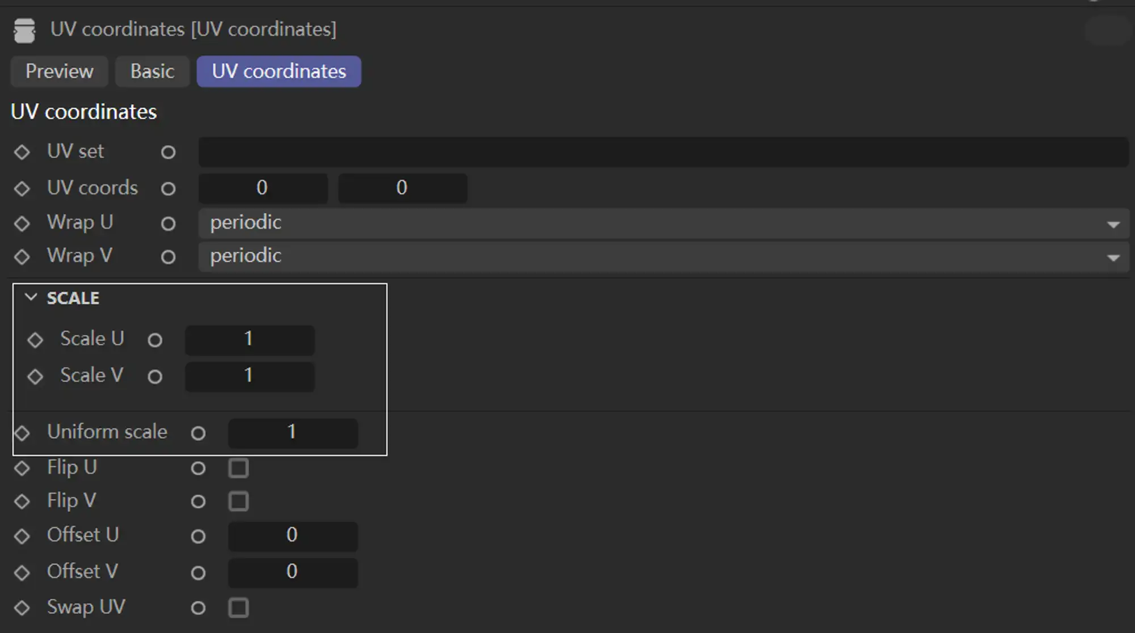1135x633 pixels.
Task: Click the UV coordinates tab button
Action: coord(278,71)
